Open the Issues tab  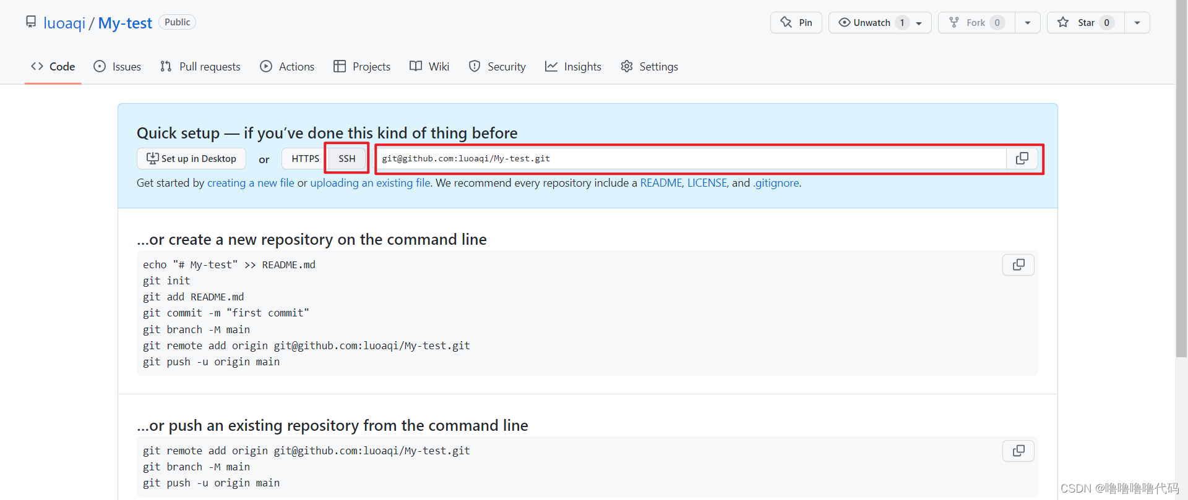(117, 66)
